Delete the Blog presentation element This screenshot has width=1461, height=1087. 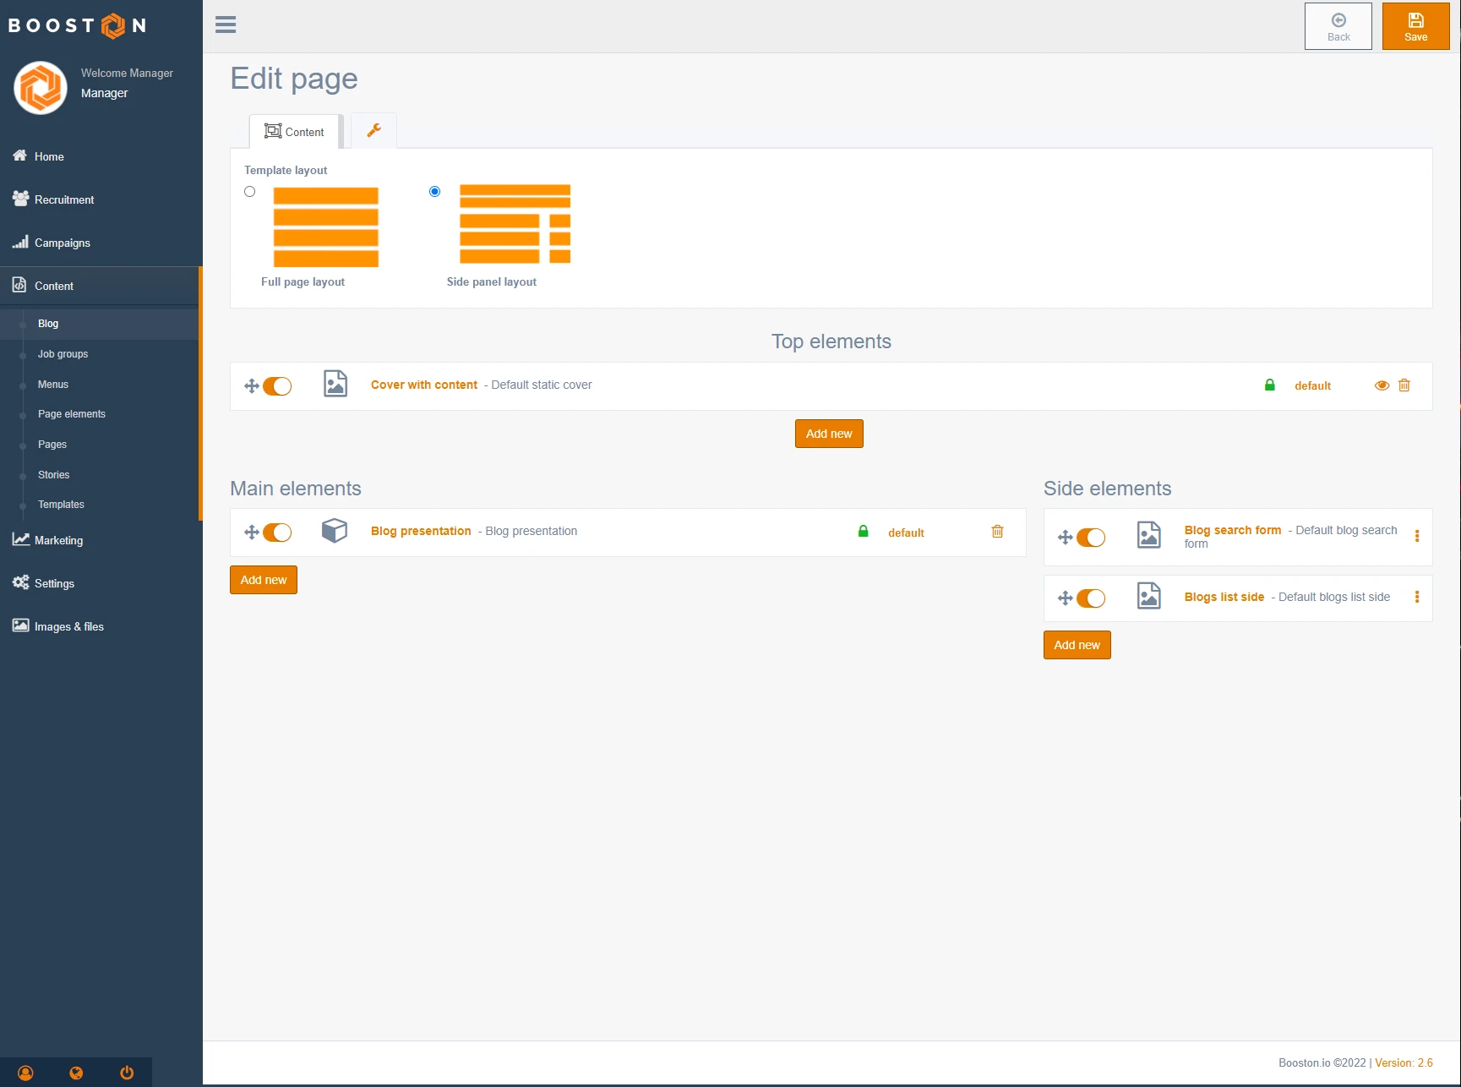coord(997,532)
